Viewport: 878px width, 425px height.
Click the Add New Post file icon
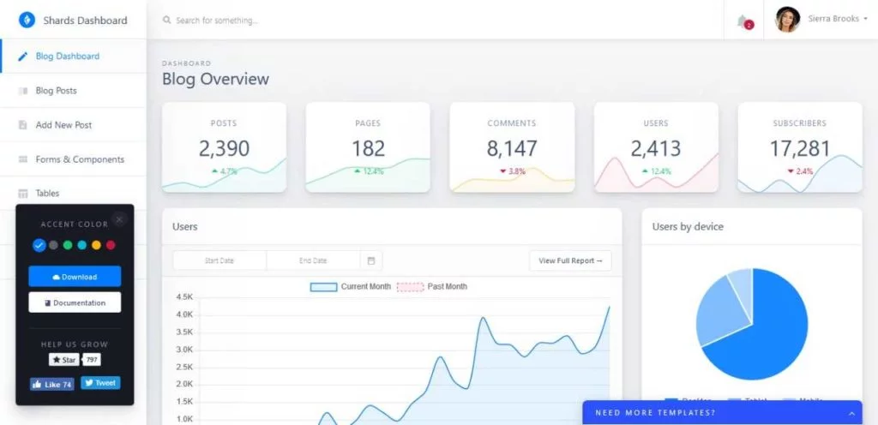click(23, 125)
